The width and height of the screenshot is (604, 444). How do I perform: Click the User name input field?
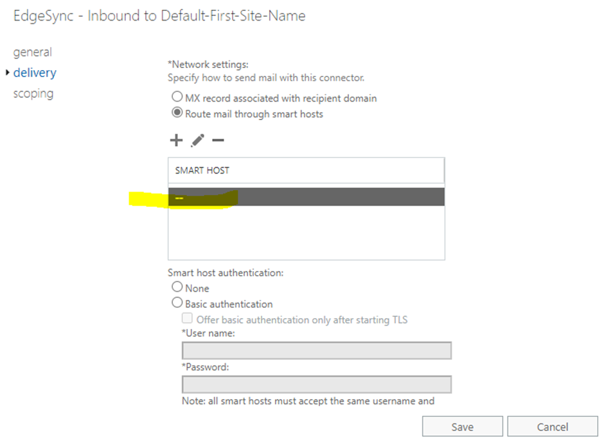coord(315,350)
